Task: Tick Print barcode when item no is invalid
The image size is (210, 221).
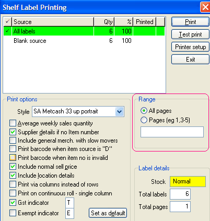Action: [13, 158]
